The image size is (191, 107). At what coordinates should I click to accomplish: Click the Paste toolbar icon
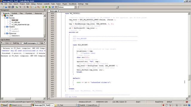(x=31, y=7)
